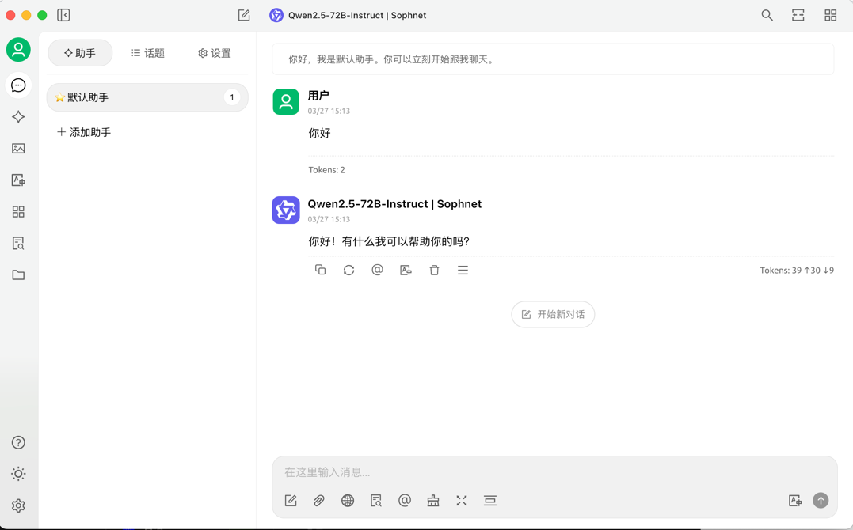
Task: Toggle web search globe icon
Action: pos(348,501)
